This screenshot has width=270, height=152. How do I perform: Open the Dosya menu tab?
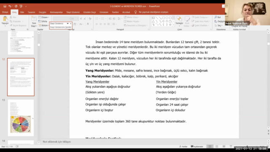click(5, 12)
